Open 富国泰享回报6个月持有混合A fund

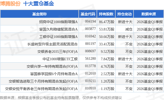(x=54, y=74)
